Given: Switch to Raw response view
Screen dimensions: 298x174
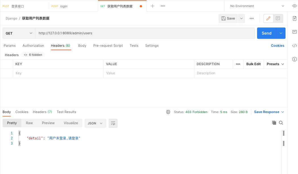Looking at the screenshot, I should pyautogui.click(x=29, y=123).
